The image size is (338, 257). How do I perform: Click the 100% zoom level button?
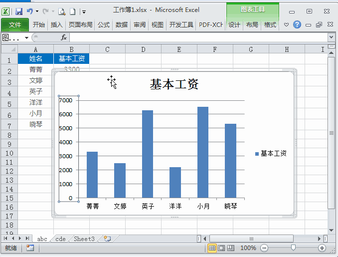(x=248, y=248)
